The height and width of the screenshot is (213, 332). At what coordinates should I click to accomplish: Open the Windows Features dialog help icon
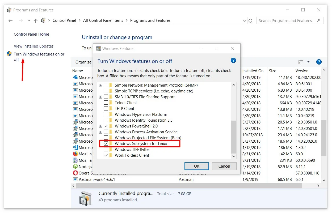233,60
